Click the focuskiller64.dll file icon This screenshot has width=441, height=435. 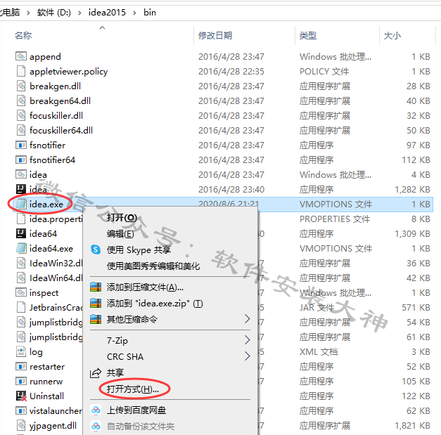[x=21, y=130]
